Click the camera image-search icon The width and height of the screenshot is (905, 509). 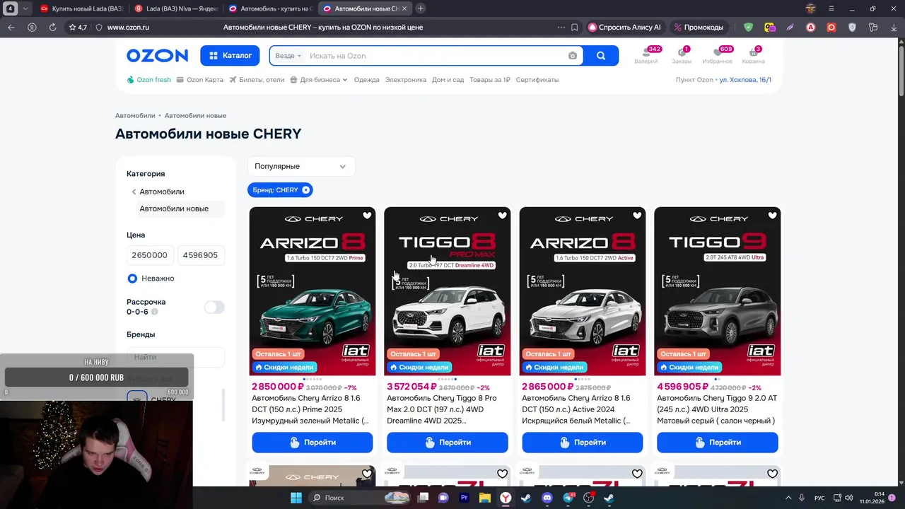coord(573,56)
